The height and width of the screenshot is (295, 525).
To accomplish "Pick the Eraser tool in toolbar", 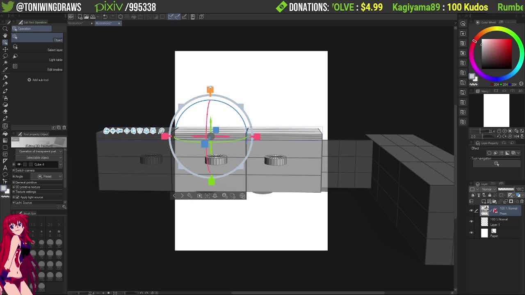I will (5, 111).
